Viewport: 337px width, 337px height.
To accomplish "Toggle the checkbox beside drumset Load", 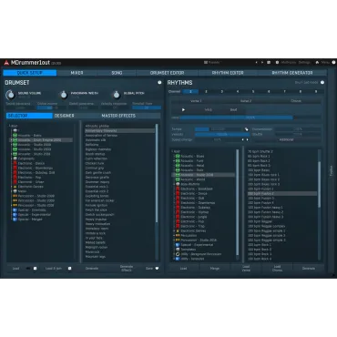I will [35, 269].
